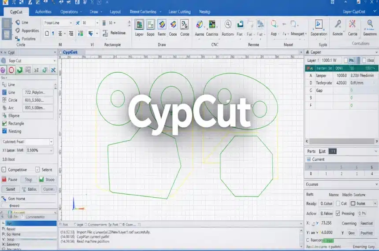Click the Fiet ribbon icon
This screenshot has width=379, height=251.
[x=240, y=24]
